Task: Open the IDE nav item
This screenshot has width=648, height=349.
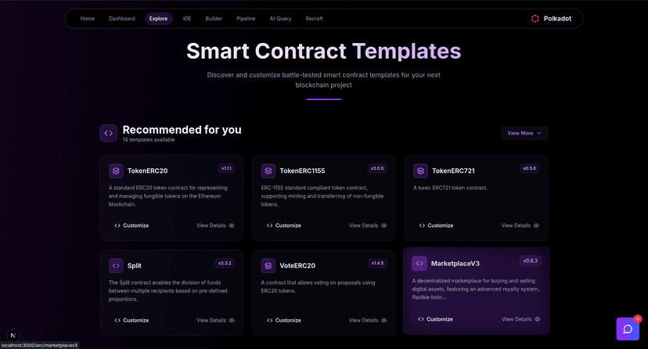Action: click(187, 19)
